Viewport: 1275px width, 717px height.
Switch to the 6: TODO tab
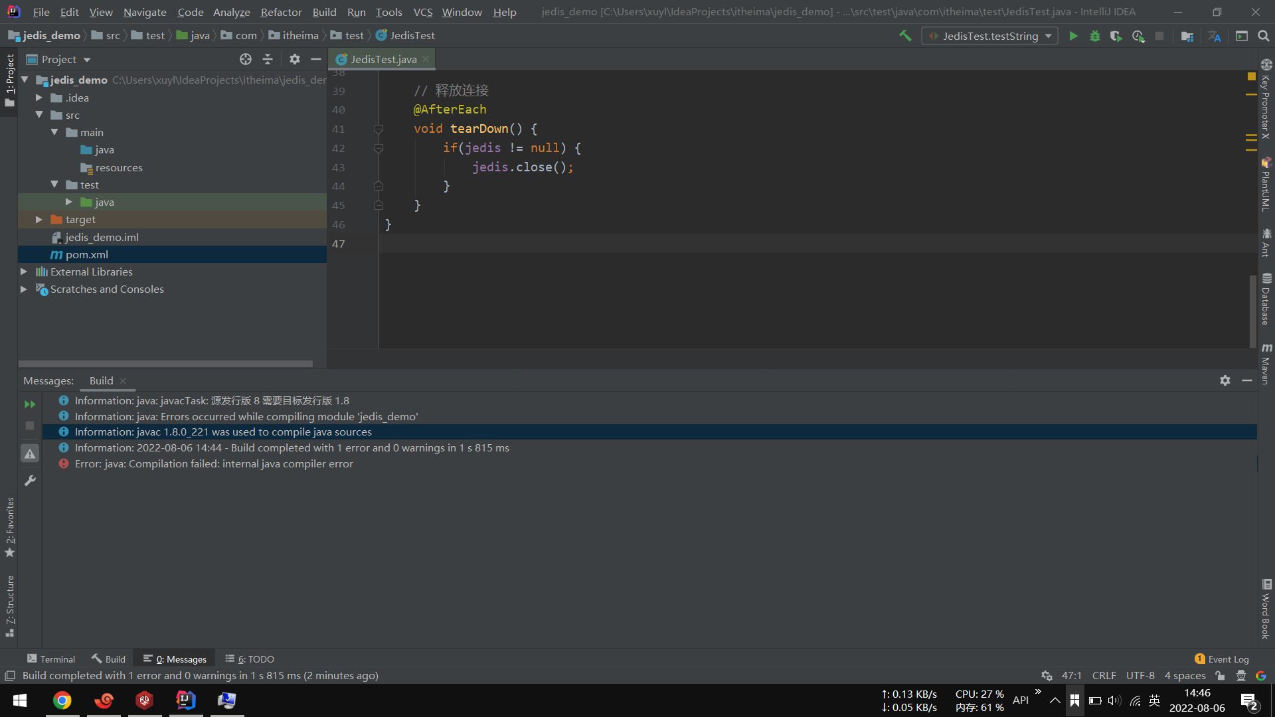(250, 659)
